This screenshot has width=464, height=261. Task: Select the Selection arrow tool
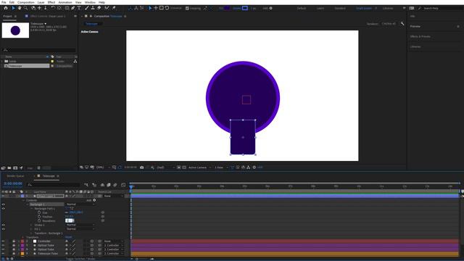tap(13, 8)
